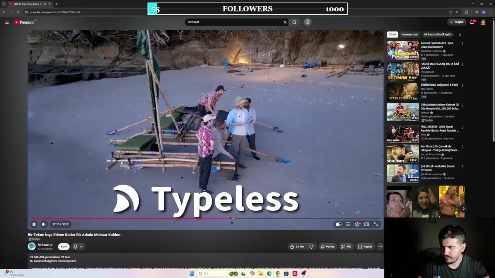Toggle subtitles with the captions icon
Screen dimensions: 495x278
(x=348, y=224)
